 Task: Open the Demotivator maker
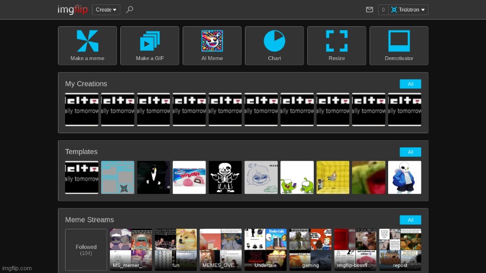pos(399,45)
